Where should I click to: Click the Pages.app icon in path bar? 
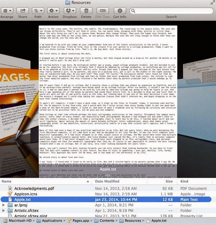coord(70,221)
